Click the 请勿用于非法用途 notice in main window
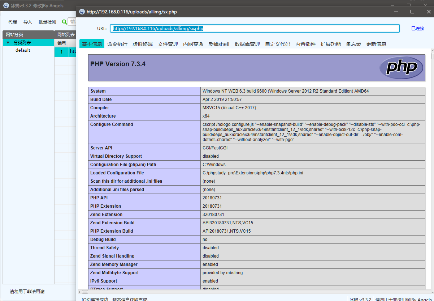This screenshot has width=434, height=301. (x=27, y=292)
